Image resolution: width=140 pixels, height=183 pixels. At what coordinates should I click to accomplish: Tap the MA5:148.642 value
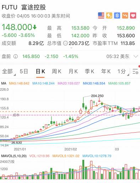(x=19, y=83)
